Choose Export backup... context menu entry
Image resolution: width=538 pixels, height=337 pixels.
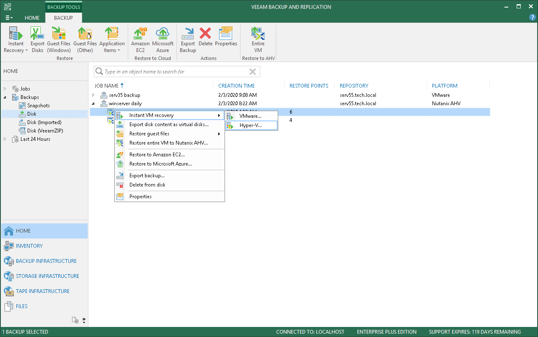170,176
